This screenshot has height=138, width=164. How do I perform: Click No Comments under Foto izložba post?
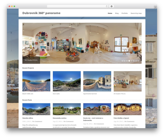130,121
